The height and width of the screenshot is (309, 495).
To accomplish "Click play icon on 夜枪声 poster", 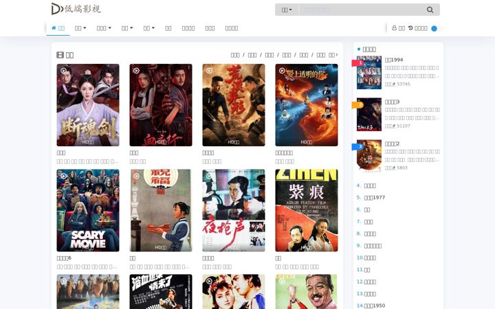I will coord(209,176).
